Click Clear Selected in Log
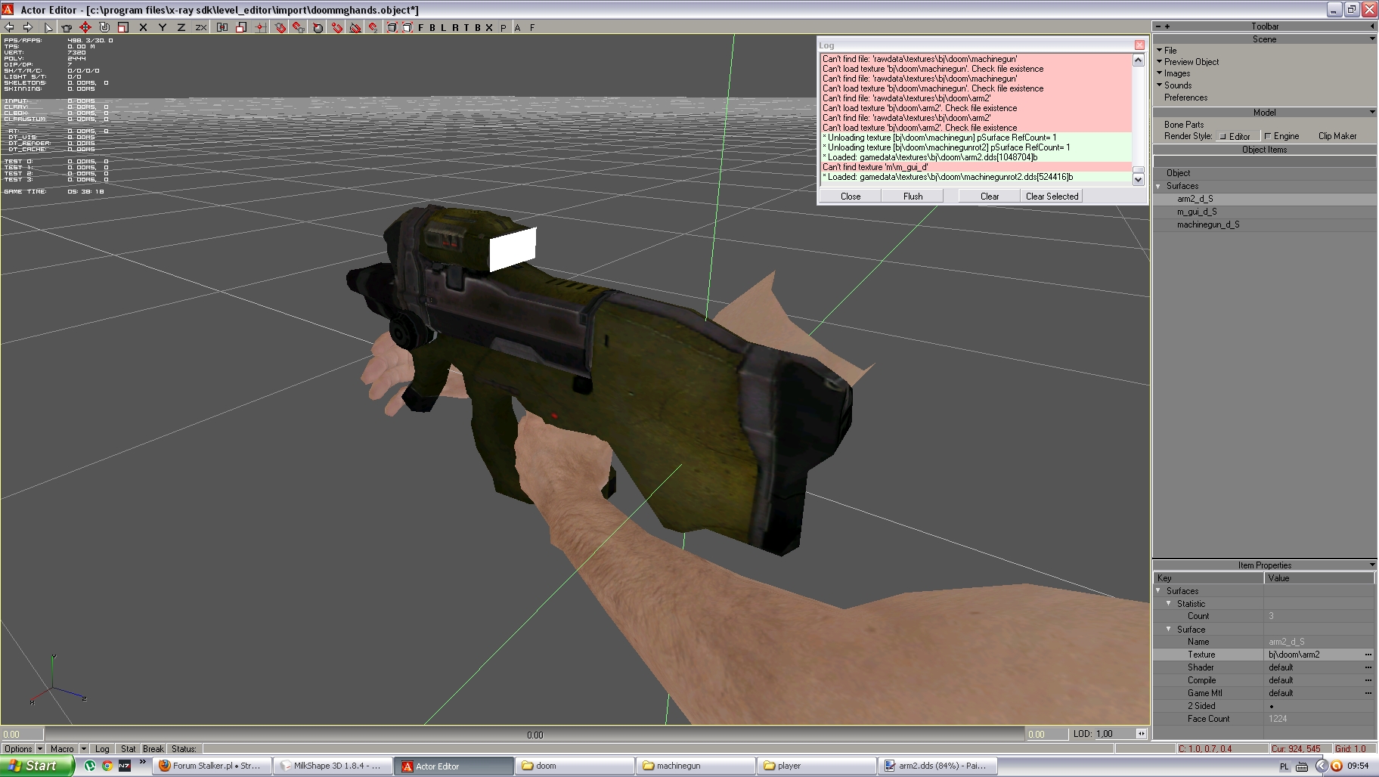The width and height of the screenshot is (1379, 777). pos(1052,196)
